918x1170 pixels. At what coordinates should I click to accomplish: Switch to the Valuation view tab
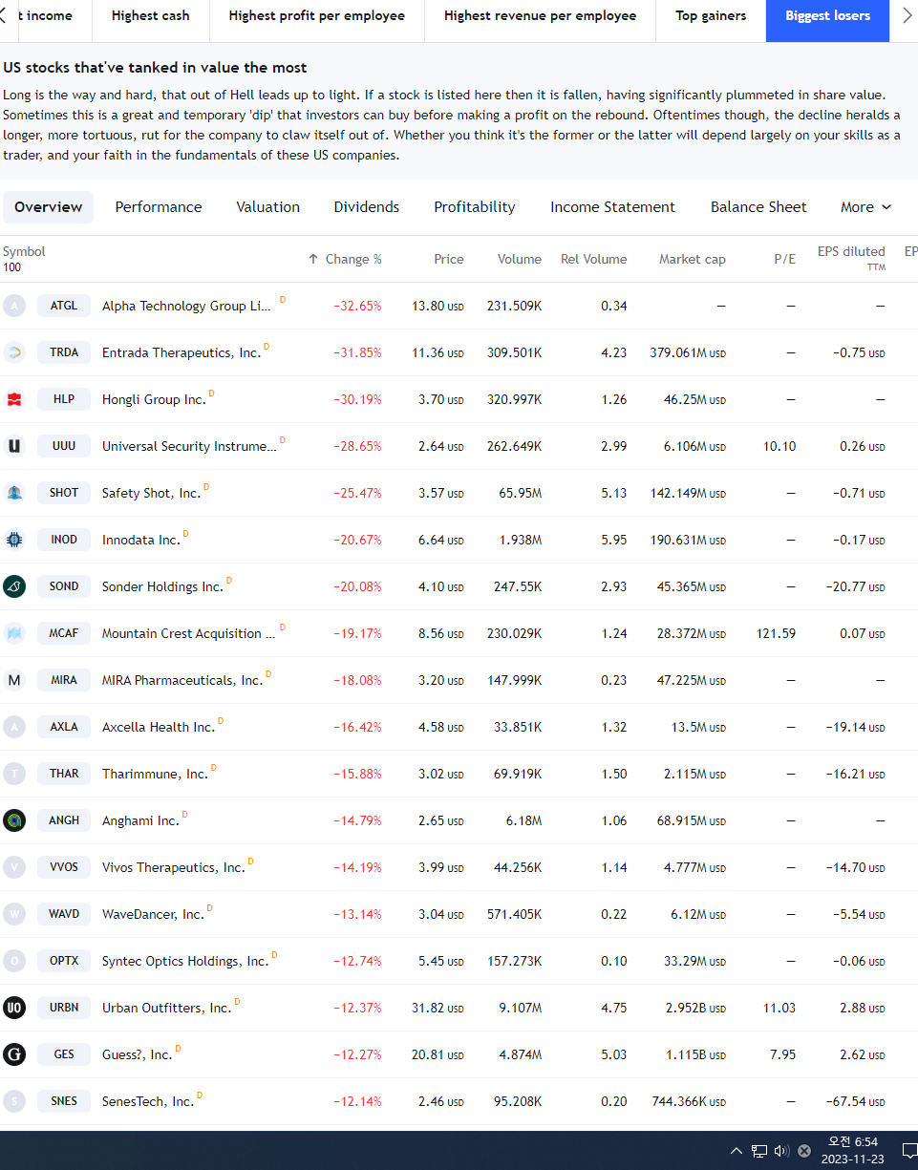tap(268, 207)
